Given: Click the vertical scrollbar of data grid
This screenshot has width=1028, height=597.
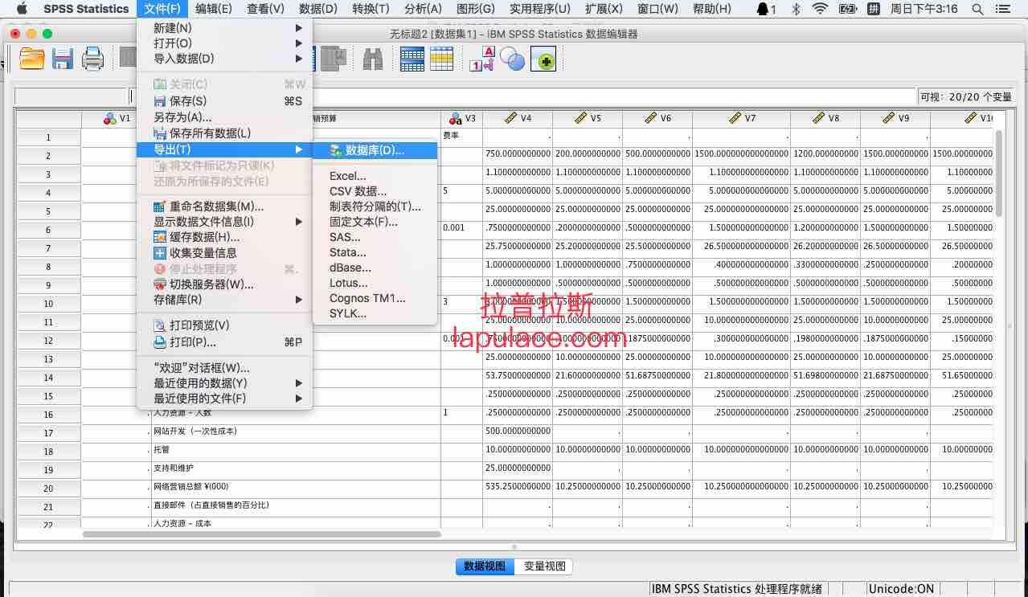Looking at the screenshot, I should tap(999, 173).
